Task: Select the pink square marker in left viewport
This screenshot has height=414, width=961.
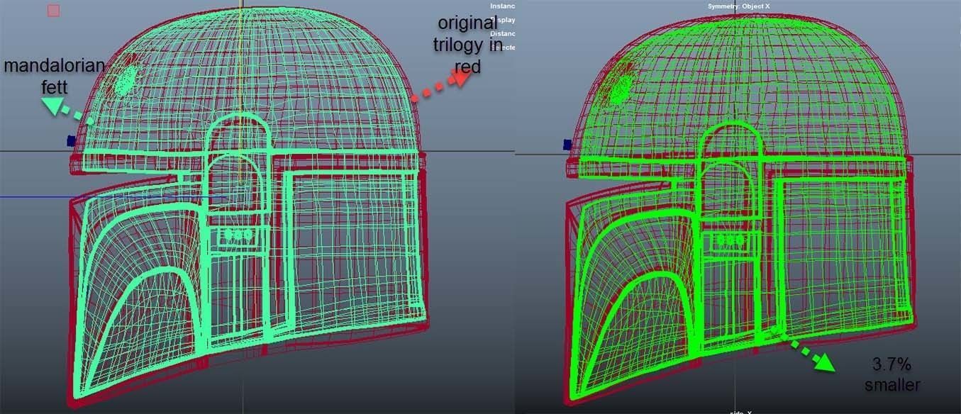Action: click(53, 11)
